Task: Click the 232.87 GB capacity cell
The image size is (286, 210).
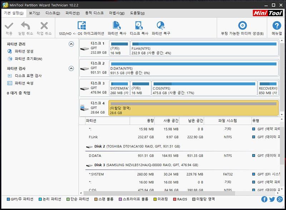Action: (x=146, y=137)
